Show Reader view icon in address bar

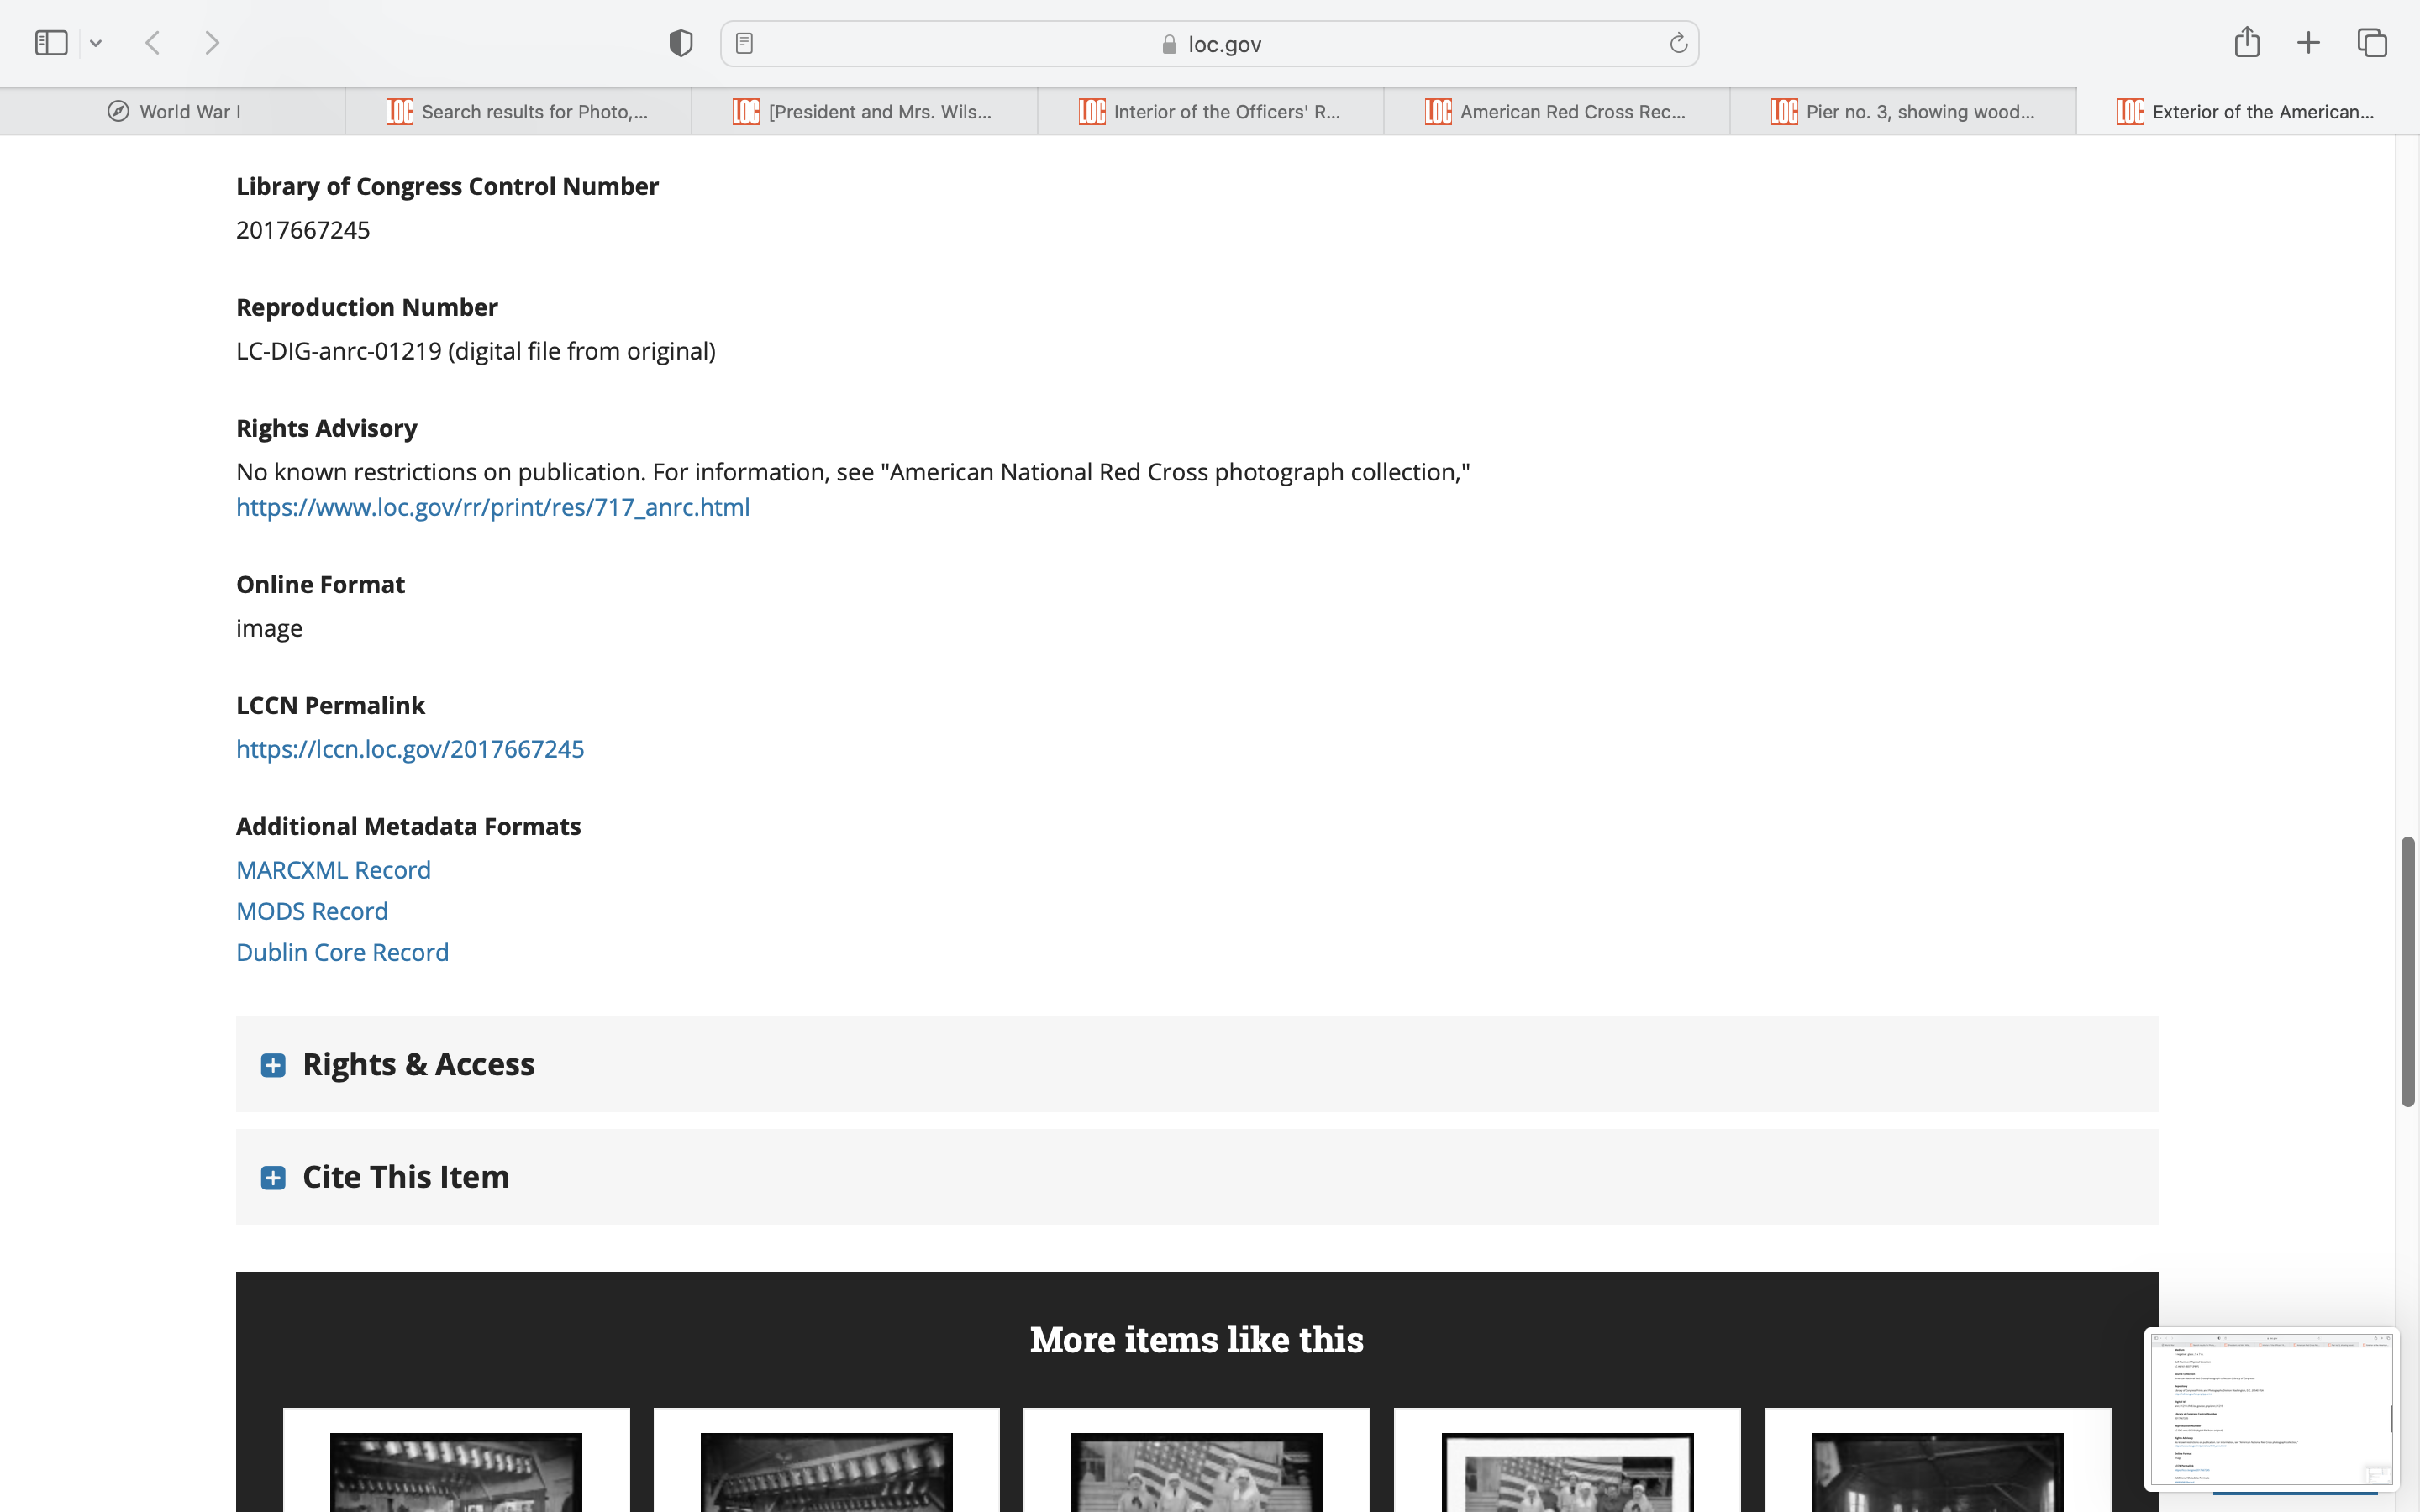click(744, 43)
